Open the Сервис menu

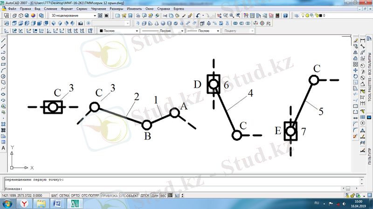tap(82, 9)
